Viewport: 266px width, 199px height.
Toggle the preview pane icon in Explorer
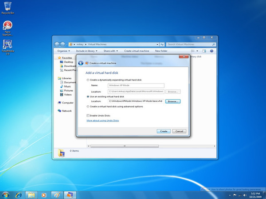204,51
